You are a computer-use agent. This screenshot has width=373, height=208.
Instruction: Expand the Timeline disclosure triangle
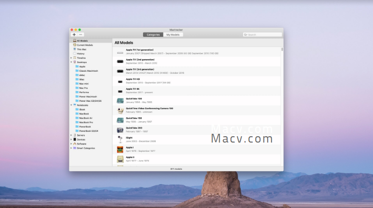71,58
